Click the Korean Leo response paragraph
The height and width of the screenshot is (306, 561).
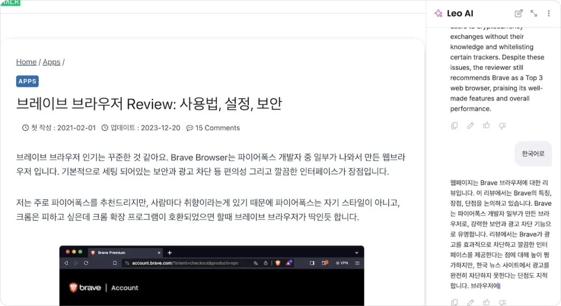[x=501, y=234]
